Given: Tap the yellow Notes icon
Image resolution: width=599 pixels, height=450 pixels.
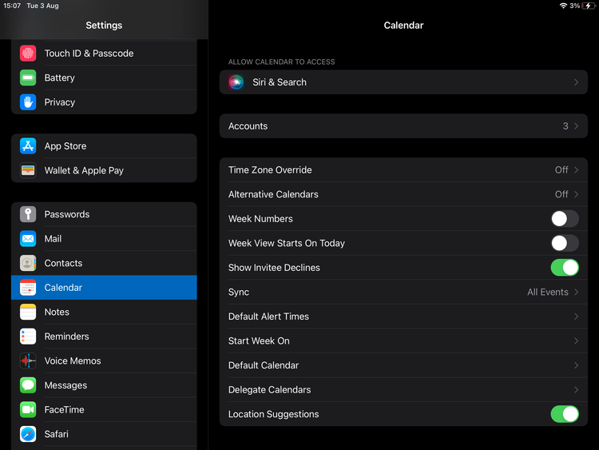Looking at the screenshot, I should pos(28,312).
